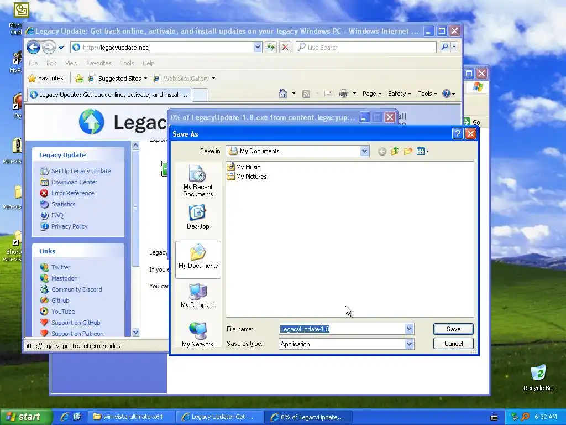Open the View menu in Internet Explorer

pos(71,63)
